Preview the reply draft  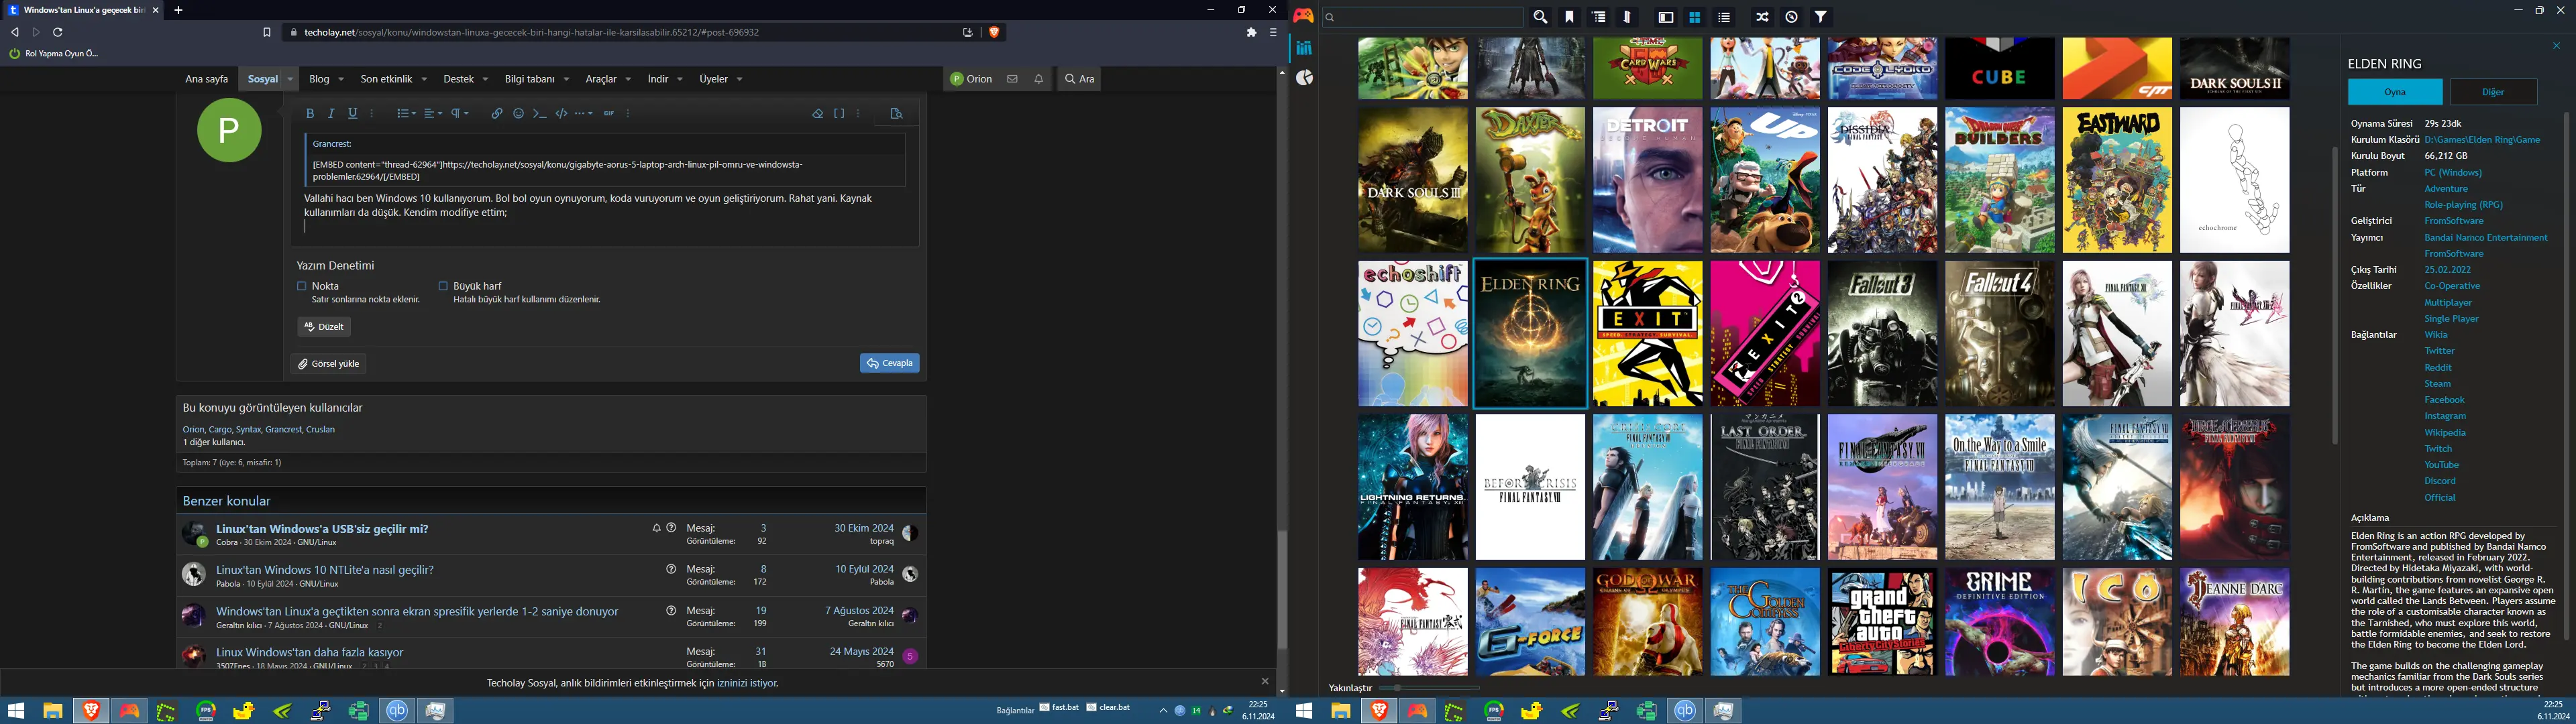[896, 114]
